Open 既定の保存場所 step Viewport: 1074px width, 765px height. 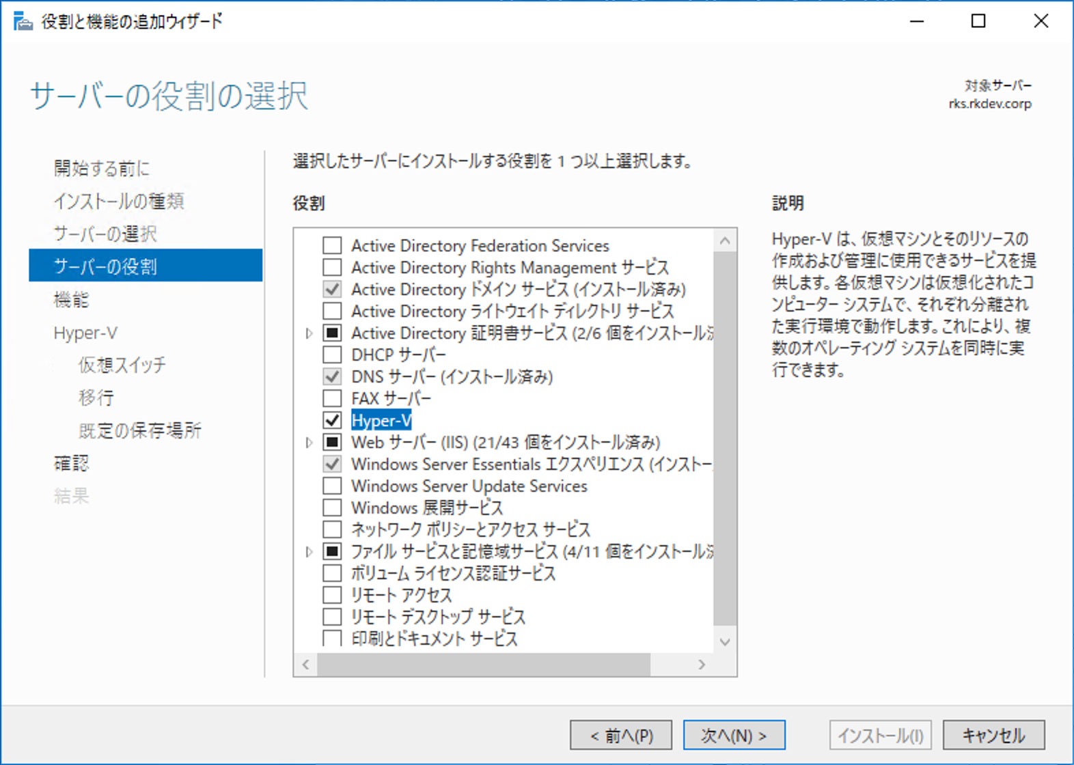[x=140, y=430]
